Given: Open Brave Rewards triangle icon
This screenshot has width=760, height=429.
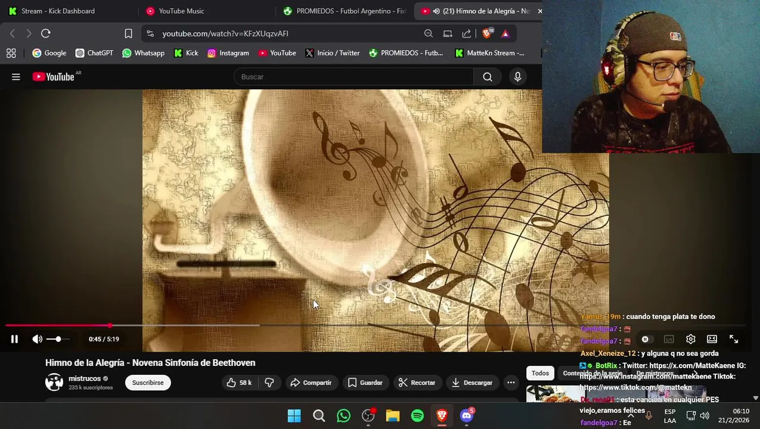Looking at the screenshot, I should pyautogui.click(x=505, y=33).
